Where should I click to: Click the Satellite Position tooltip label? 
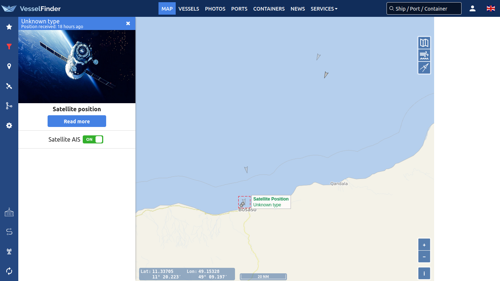271,202
